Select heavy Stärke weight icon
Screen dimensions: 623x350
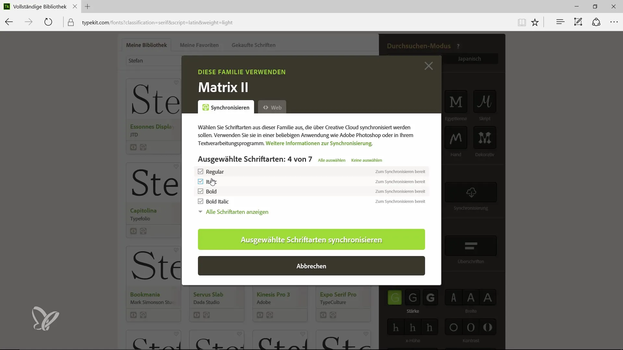tap(430, 297)
